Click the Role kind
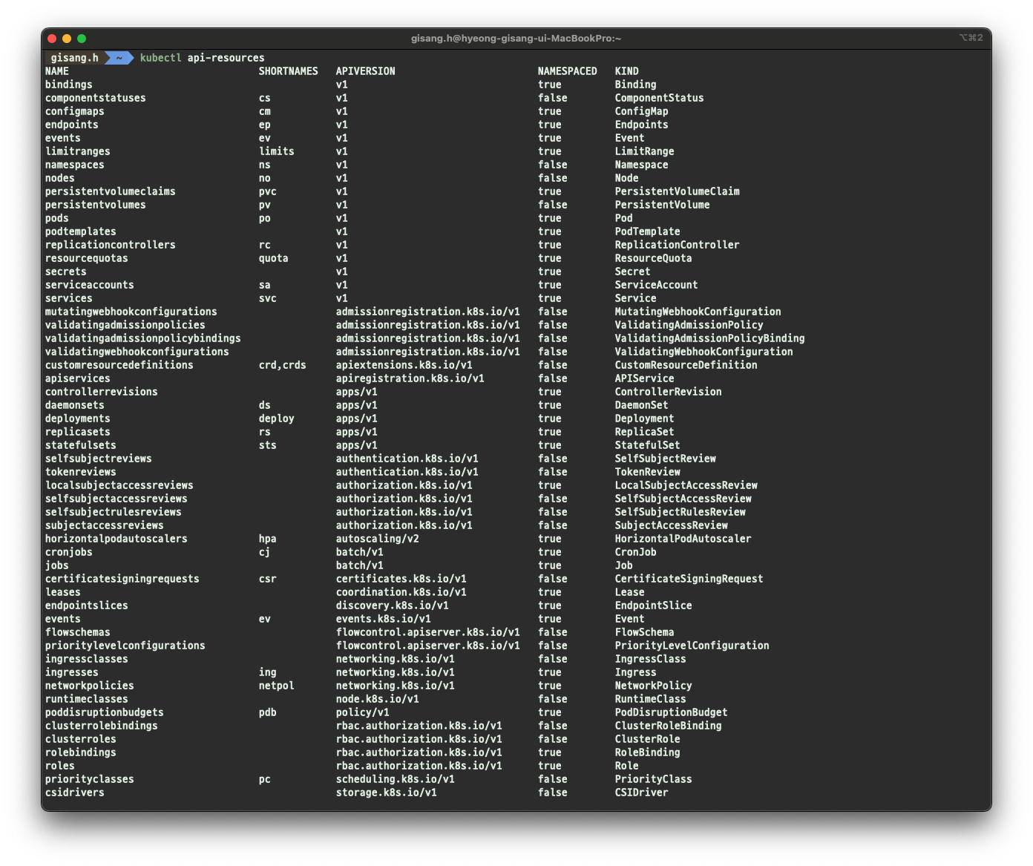 (x=627, y=766)
